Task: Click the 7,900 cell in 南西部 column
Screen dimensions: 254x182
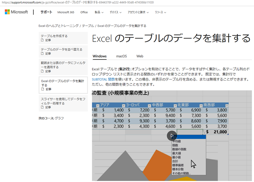Action: (x=216, y=121)
